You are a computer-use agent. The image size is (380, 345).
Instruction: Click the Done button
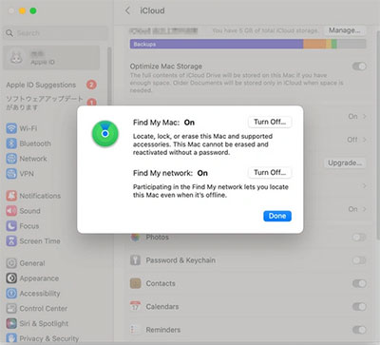[277, 216]
